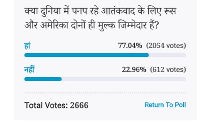
Task: Click the grey unfilled end of हां bar
Action: click(x=167, y=55)
